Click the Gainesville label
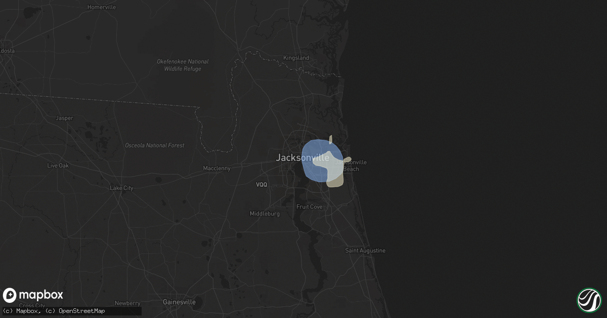 [179, 302]
